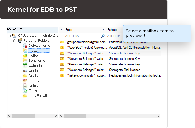This screenshot has height=128, width=195.
Task: Click email list left scroll arrow
Action: [x=61, y=115]
